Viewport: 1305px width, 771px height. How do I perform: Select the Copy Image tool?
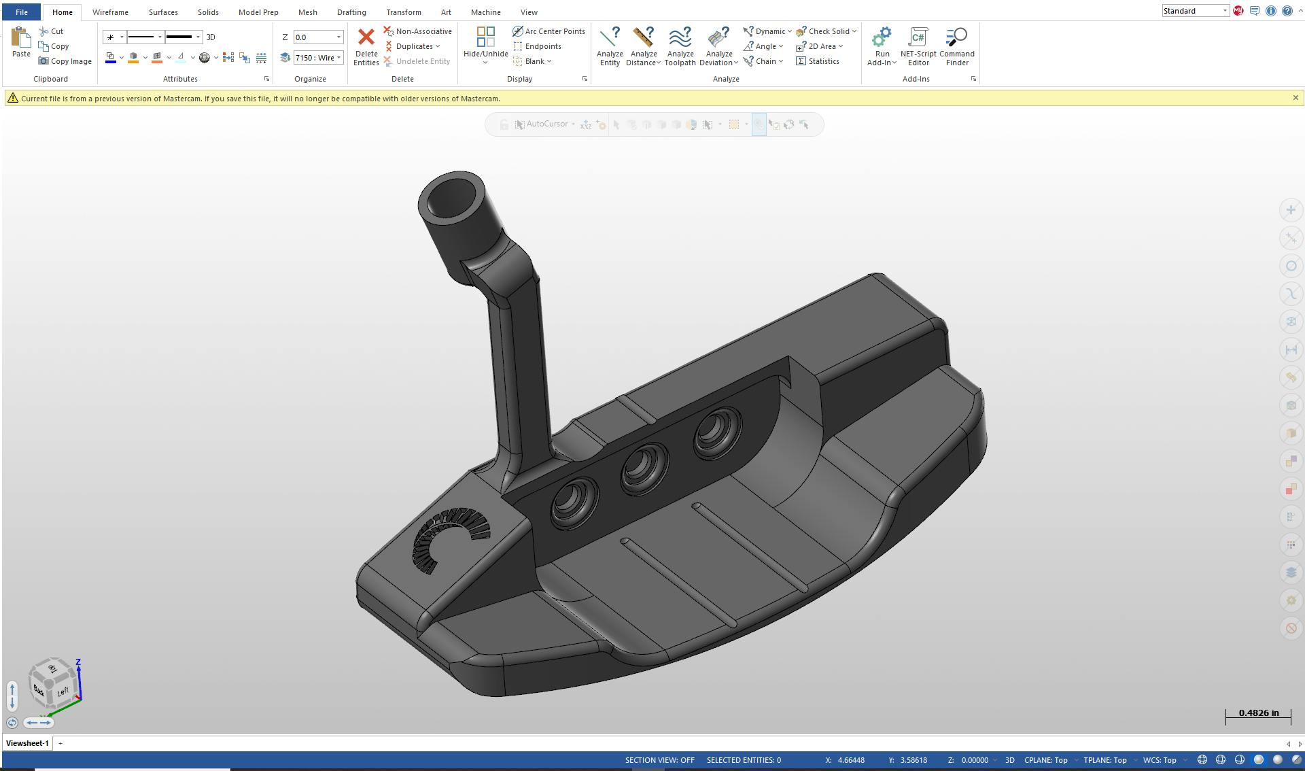coord(65,61)
